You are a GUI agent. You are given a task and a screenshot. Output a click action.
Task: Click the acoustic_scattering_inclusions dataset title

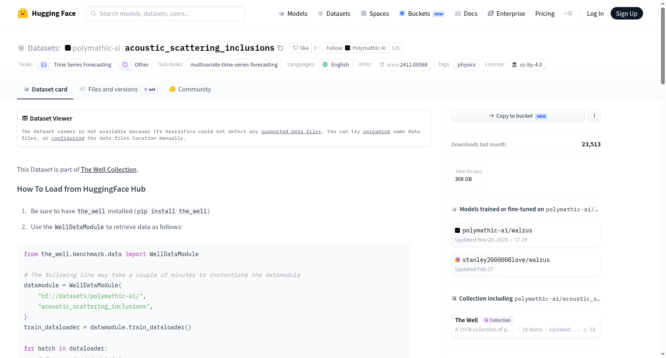(x=200, y=48)
